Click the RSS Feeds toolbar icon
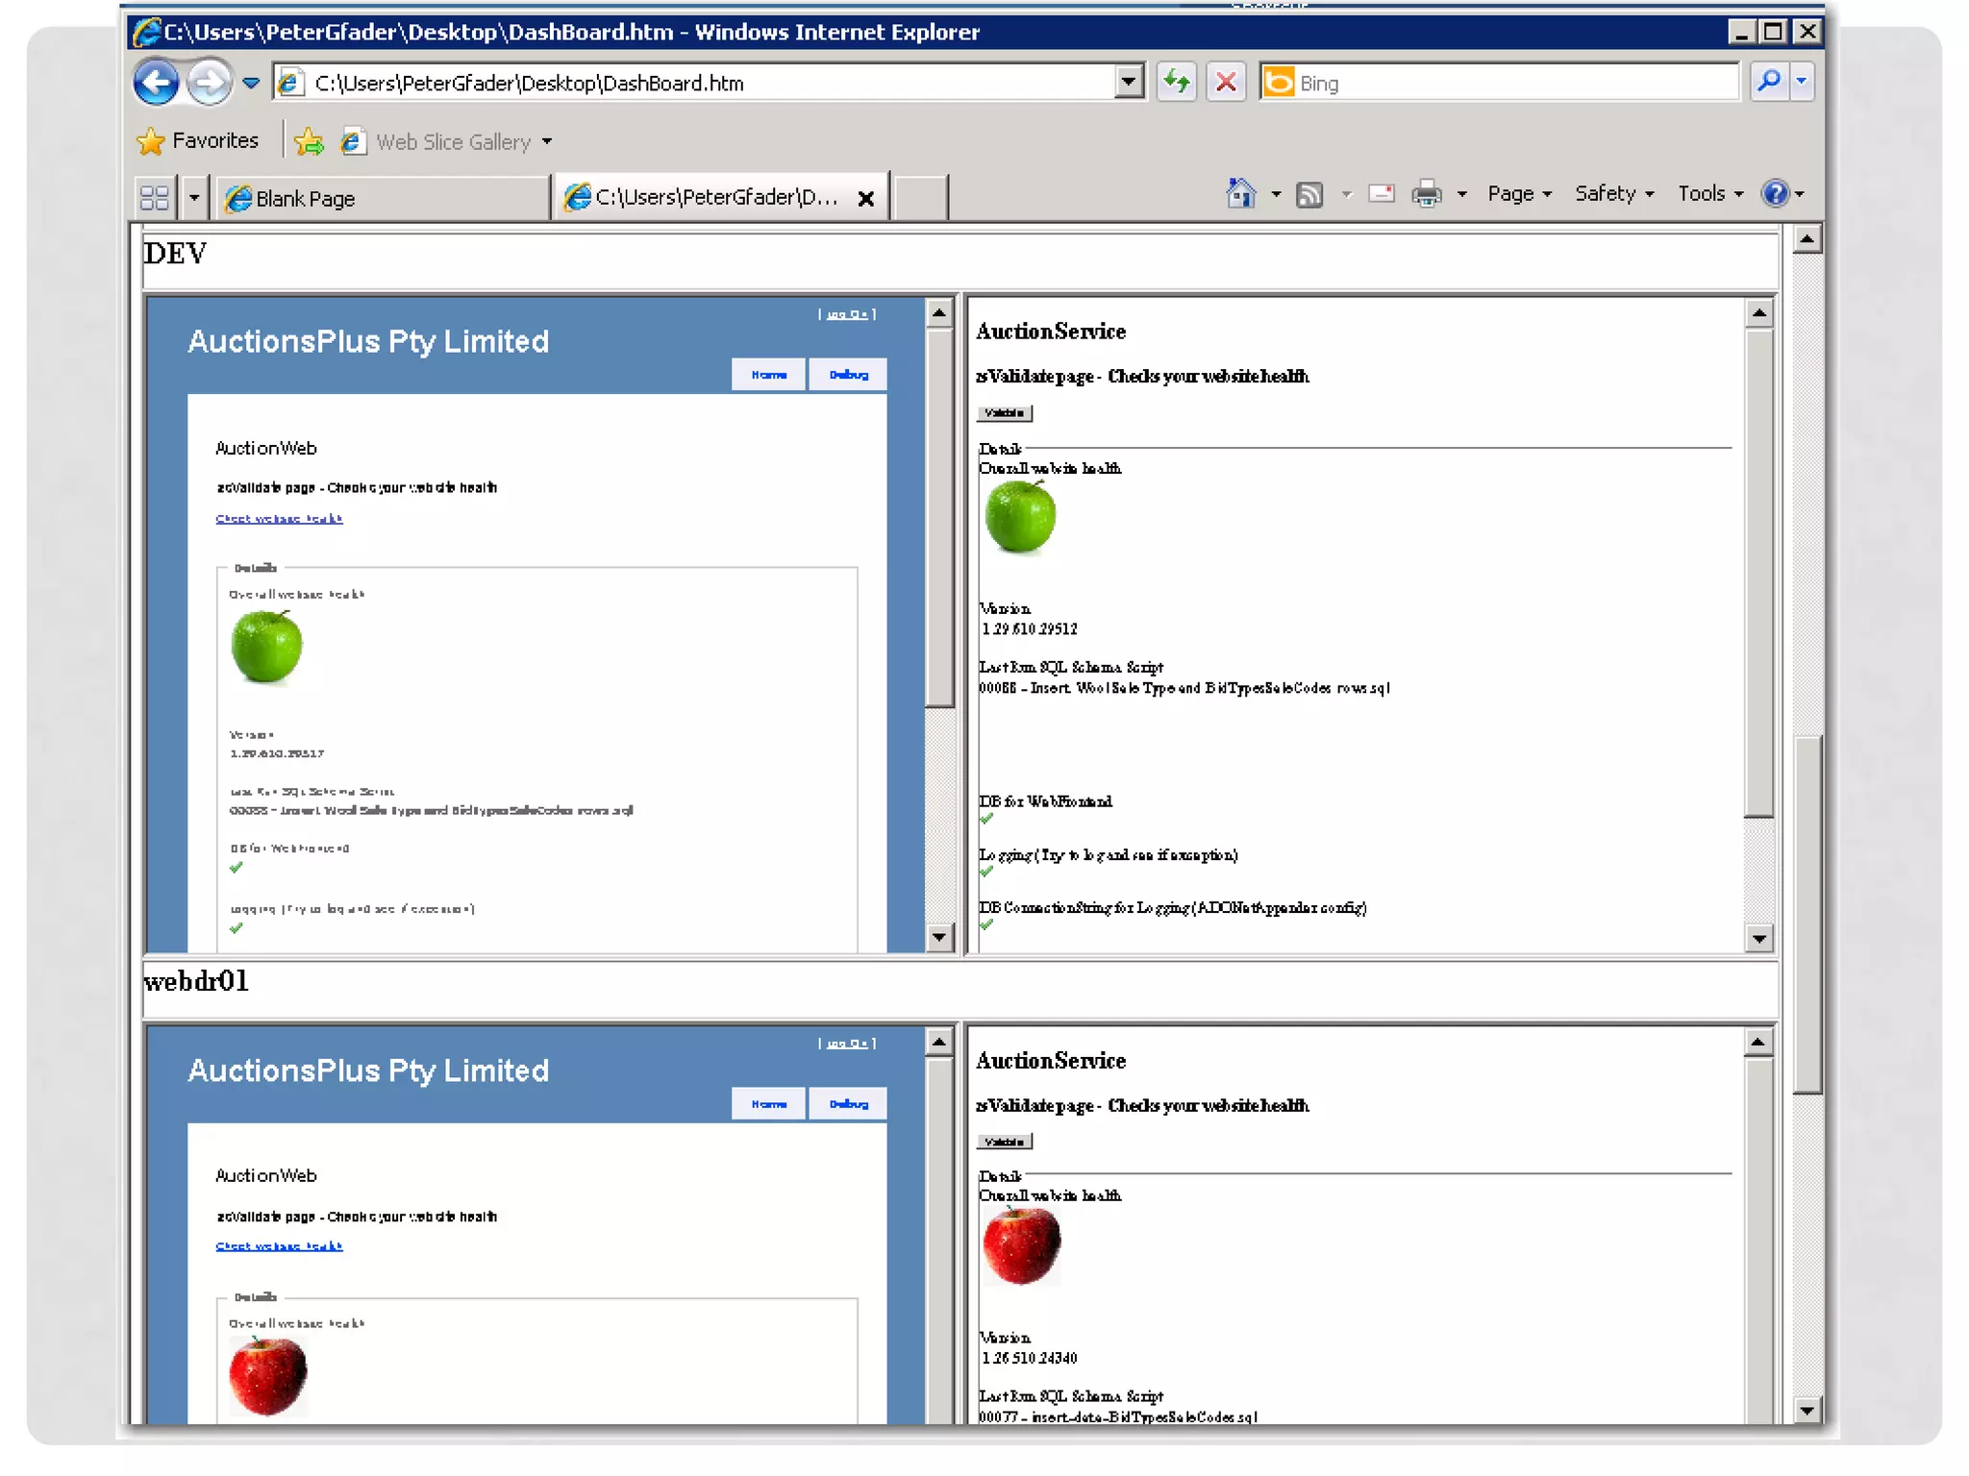Screen dimensions: 1969x1476 1309,195
